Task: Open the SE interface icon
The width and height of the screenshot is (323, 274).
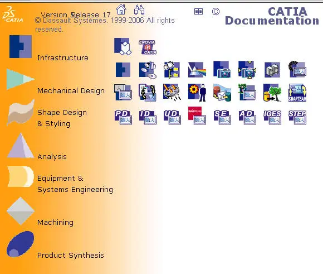Action: pos(222,117)
